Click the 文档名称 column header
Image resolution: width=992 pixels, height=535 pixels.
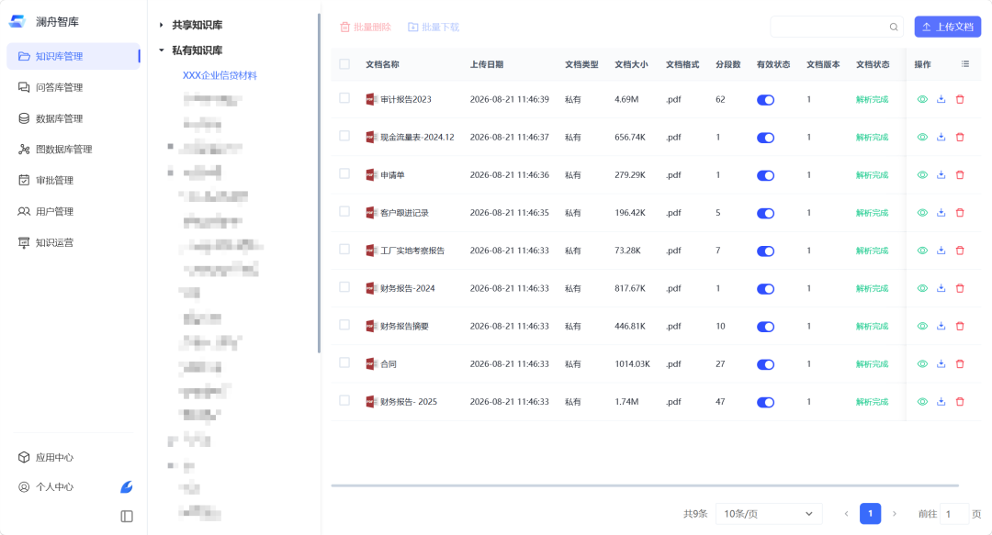[x=382, y=64]
